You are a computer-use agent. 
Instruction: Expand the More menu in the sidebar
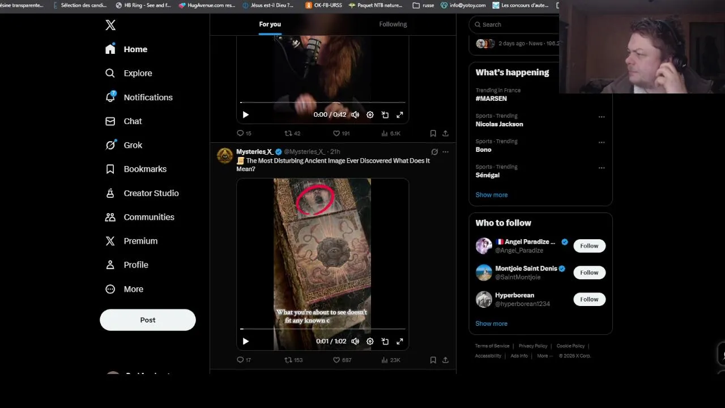pos(125,289)
